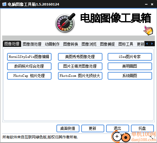Screen dimensions: 157x143
Task: Close the toolbox window
Action: coord(152,4)
